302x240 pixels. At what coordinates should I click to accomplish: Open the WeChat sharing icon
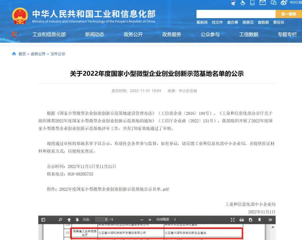click(x=273, y=3)
